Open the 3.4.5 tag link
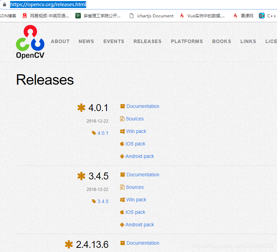Image resolution: width=277 pixels, height=252 pixels. pyautogui.click(x=103, y=201)
